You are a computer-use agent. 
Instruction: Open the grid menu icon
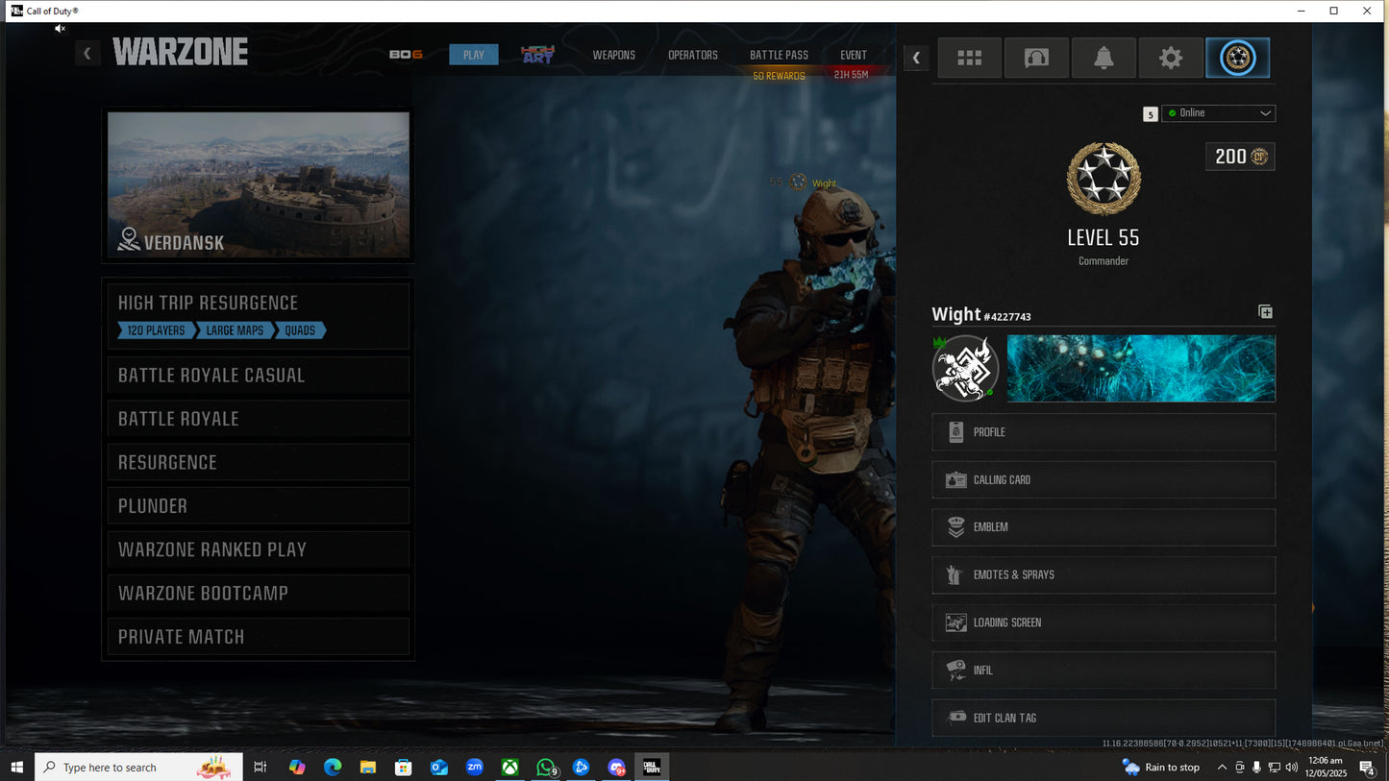[969, 58]
